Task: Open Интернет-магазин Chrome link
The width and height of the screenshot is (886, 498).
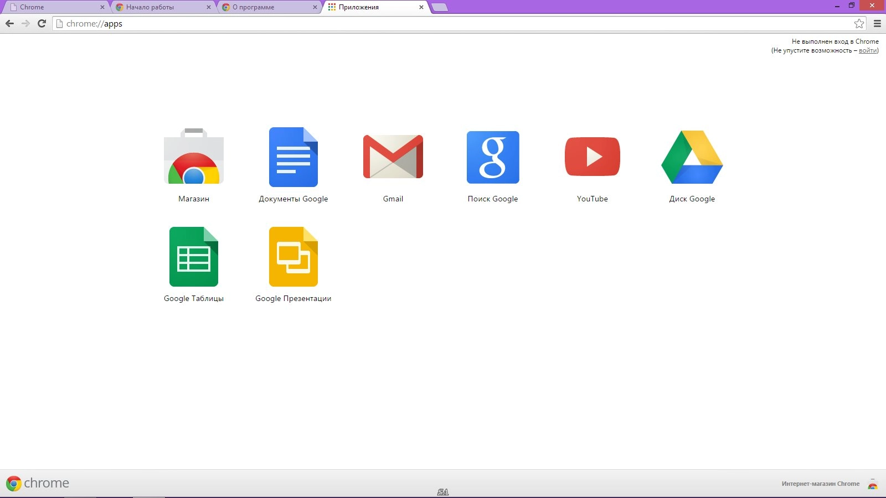Action: [x=821, y=484]
